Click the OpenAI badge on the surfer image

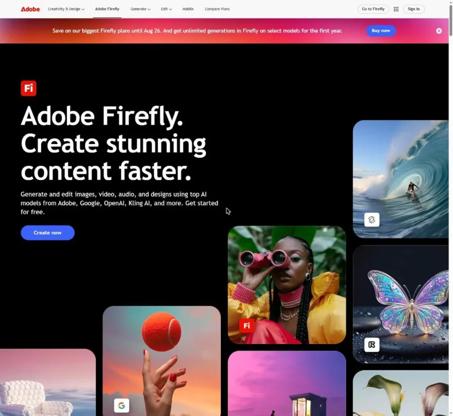372,220
